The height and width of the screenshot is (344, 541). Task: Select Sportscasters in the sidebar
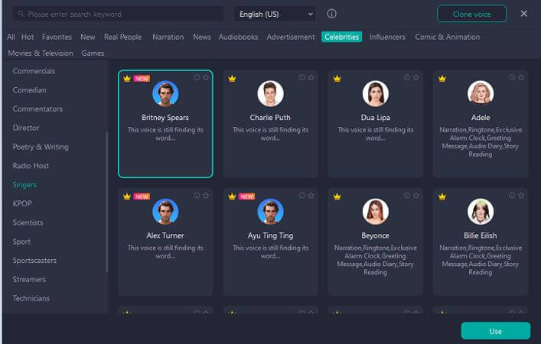[x=34, y=260]
